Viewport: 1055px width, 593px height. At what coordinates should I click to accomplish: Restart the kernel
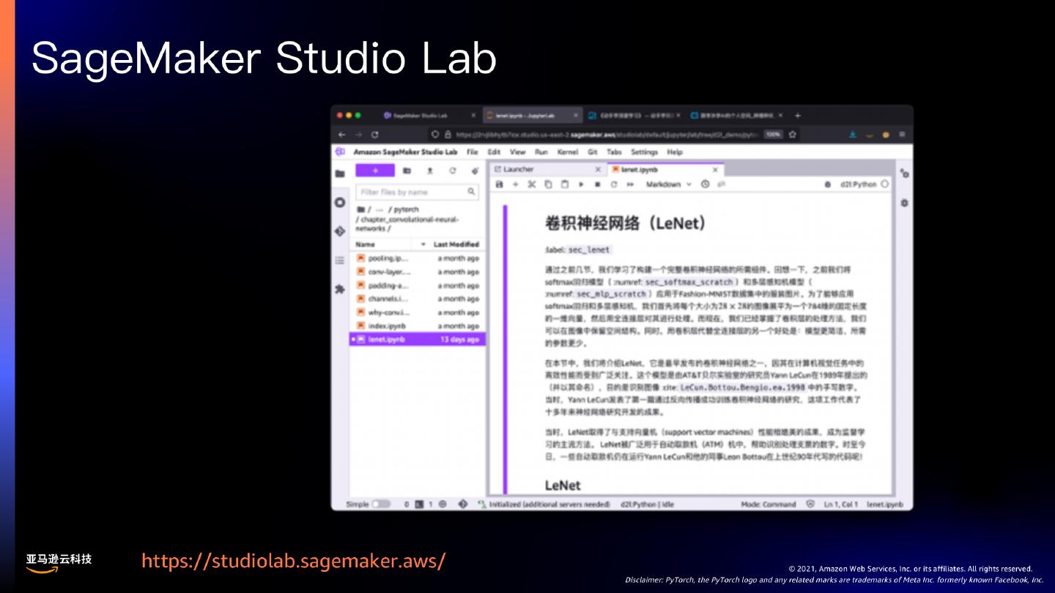tap(614, 184)
